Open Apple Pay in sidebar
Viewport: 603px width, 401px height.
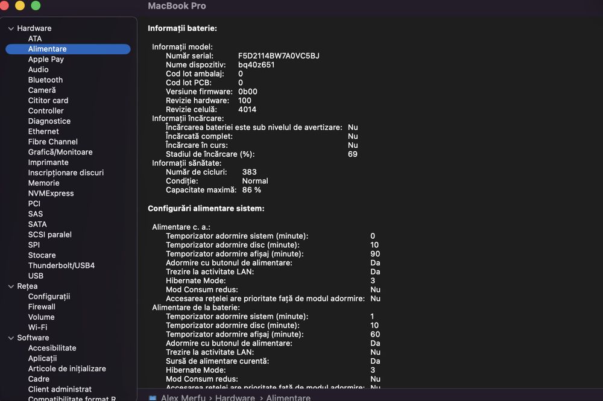click(46, 59)
